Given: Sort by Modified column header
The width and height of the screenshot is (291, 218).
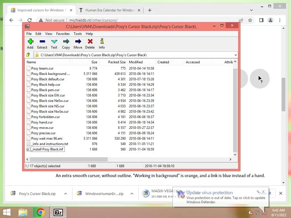Looking at the screenshot, I should point(142,62).
